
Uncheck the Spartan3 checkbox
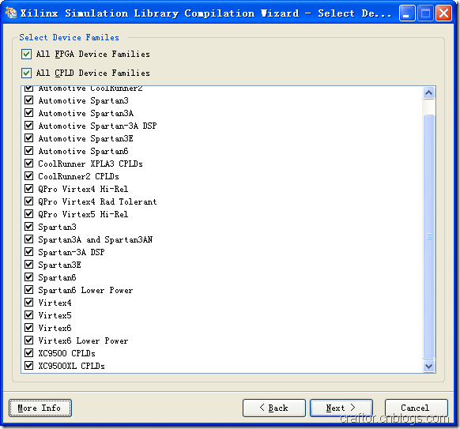[28, 227]
